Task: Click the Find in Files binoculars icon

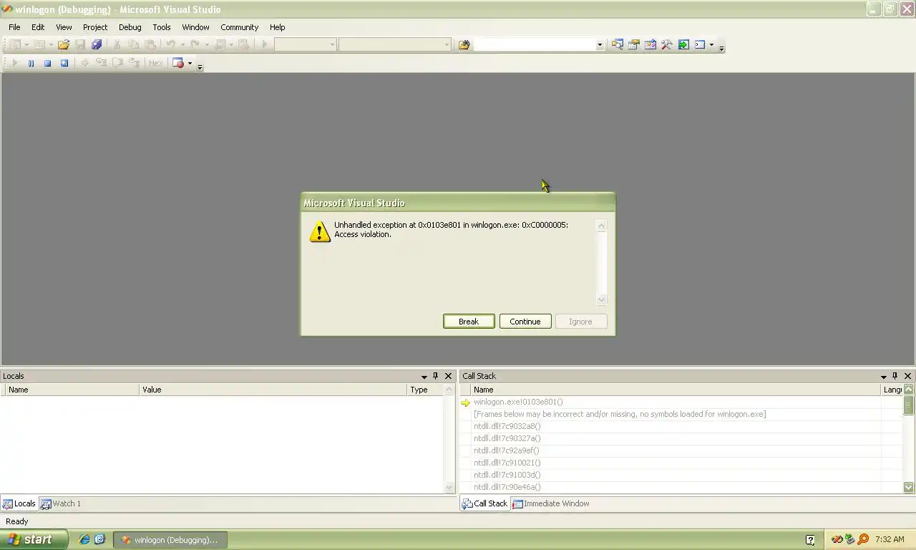Action: [x=464, y=44]
